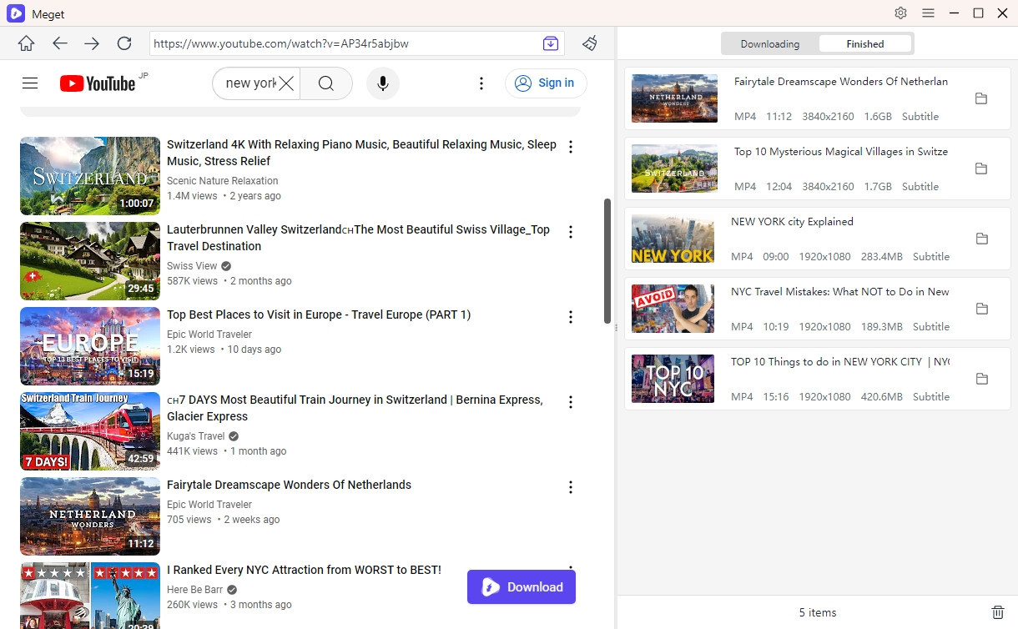Viewport: 1018px width, 629px height.
Task: Open options for Switzerland 4K video
Action: [x=571, y=147]
